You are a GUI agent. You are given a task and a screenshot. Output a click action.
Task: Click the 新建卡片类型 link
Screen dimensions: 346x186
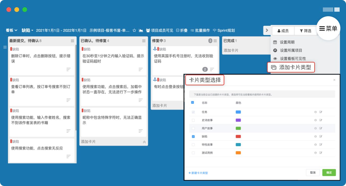[198, 173]
